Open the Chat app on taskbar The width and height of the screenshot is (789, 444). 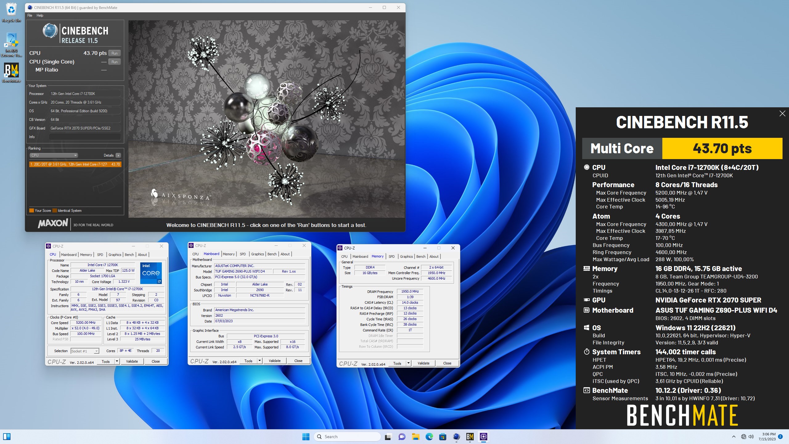click(402, 437)
